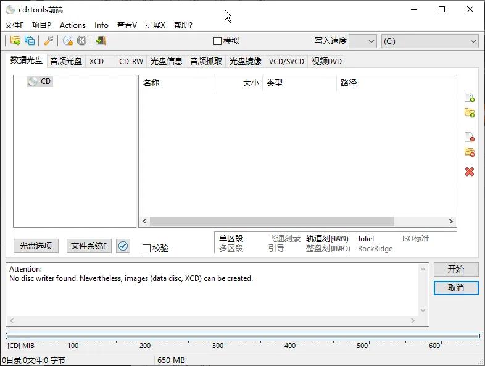Click the save project toolbar icon
The width and height of the screenshot is (485, 366).
[x=30, y=41]
